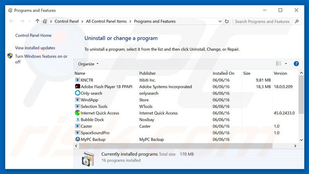Click the Only-search circle icon
Image resolution: width=309 pixels, height=174 pixels.
tap(77, 93)
